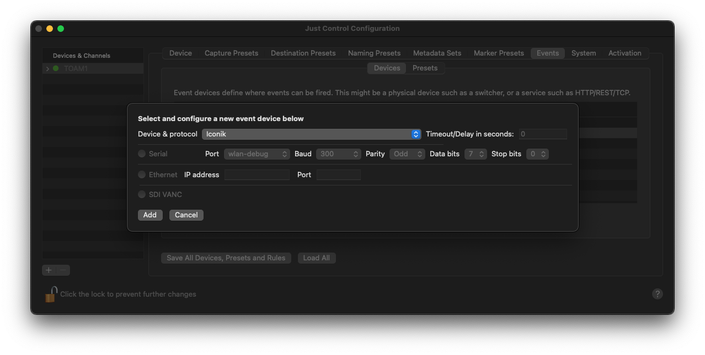The height and width of the screenshot is (355, 705).
Task: Open the Parity Odd dropdown
Action: point(407,154)
